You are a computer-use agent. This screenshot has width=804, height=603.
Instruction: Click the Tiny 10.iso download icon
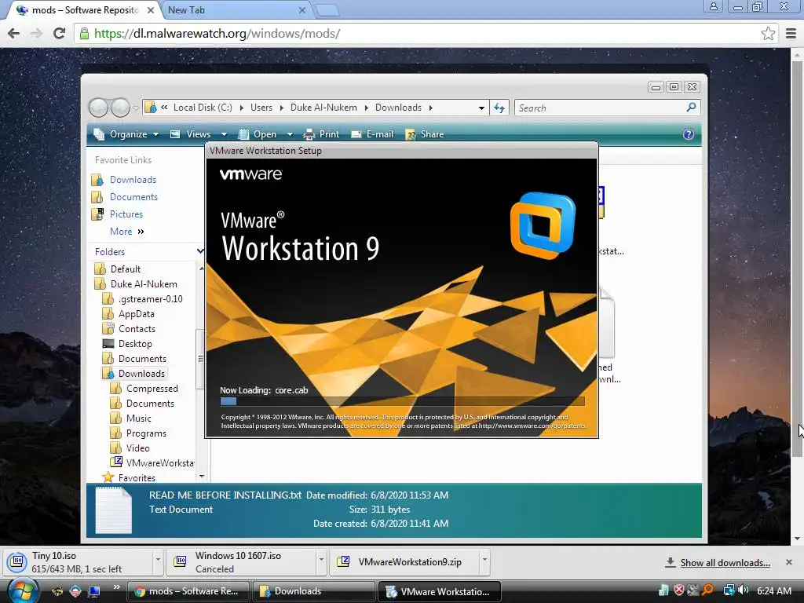[17, 562]
